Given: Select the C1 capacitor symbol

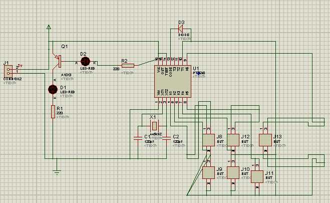Looking at the screenshot, I should [138, 138].
